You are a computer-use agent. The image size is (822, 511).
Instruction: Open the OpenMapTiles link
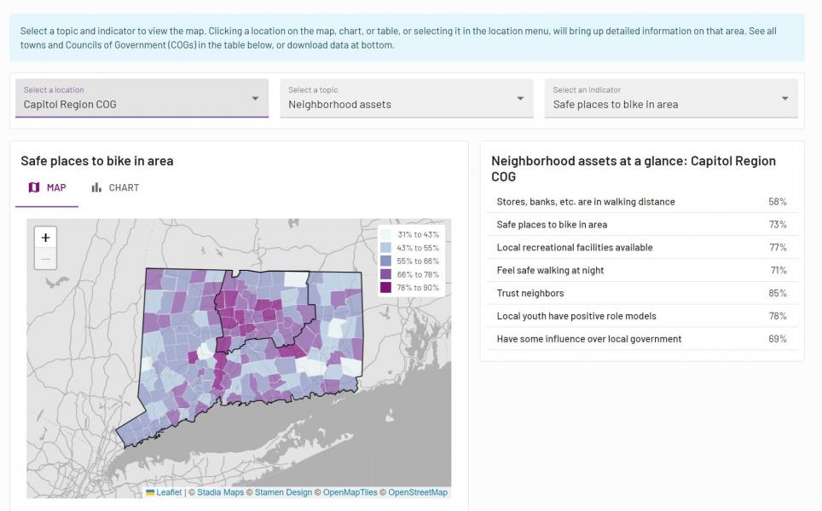pos(350,492)
